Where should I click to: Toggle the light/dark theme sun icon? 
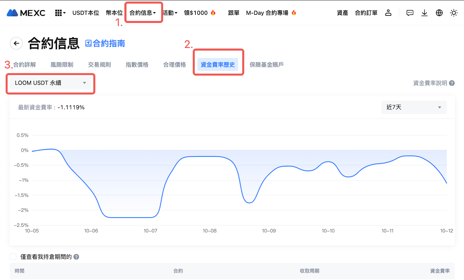pos(454,13)
